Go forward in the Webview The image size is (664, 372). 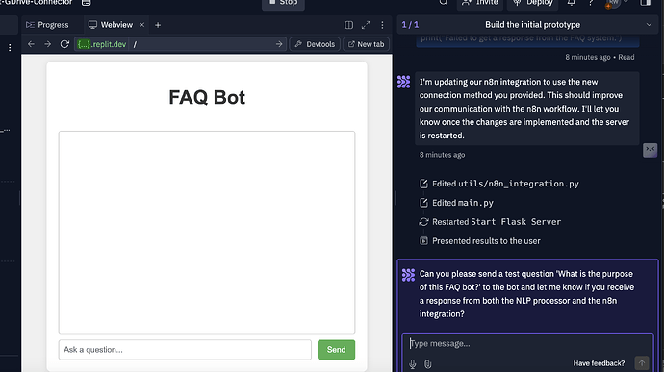tap(47, 44)
